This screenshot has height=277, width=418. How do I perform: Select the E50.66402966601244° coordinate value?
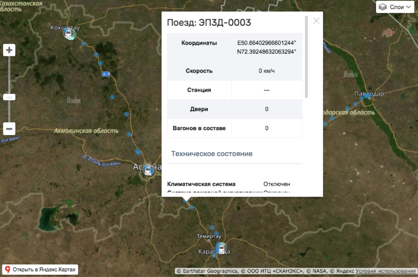click(x=267, y=43)
